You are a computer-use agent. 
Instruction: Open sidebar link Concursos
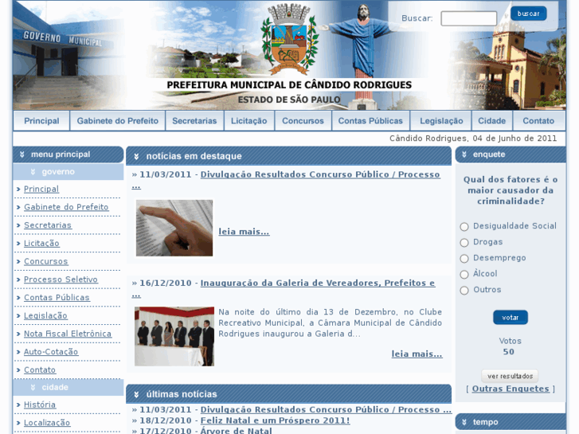point(45,261)
